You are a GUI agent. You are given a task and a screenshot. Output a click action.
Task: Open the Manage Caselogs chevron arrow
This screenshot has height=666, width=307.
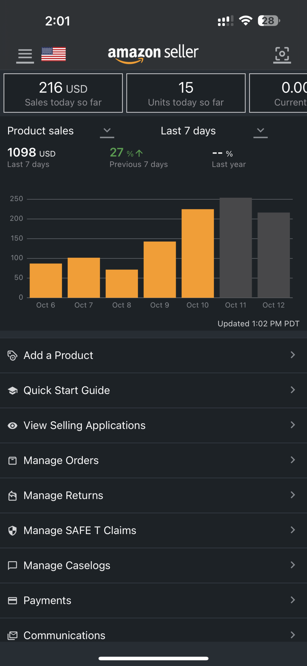(293, 565)
